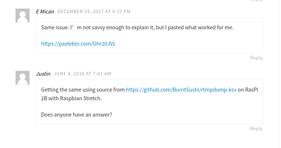Click blank space beside the pastebin link

pos(182,43)
